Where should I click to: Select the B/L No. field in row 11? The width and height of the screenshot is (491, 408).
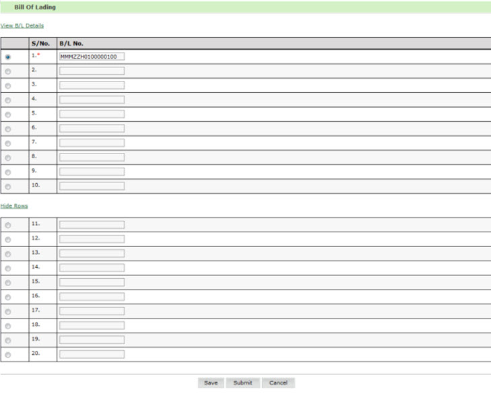pyautogui.click(x=92, y=225)
